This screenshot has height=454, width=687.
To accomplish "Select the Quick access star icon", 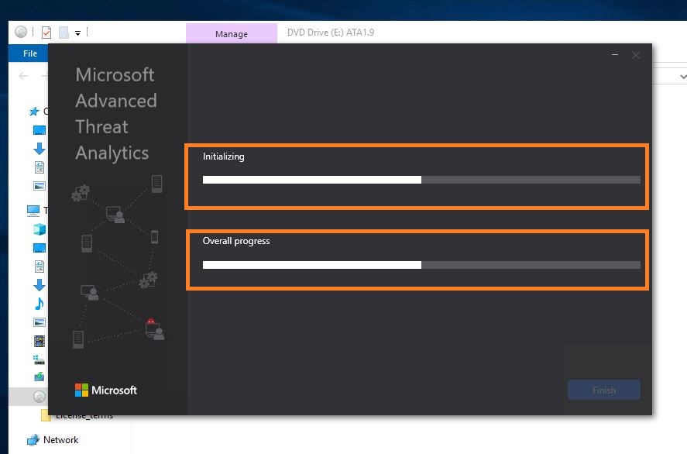I will coord(34,112).
